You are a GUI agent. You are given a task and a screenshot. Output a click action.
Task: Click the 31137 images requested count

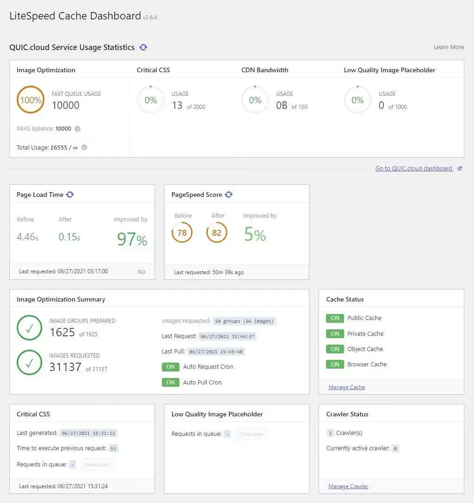tap(65, 367)
